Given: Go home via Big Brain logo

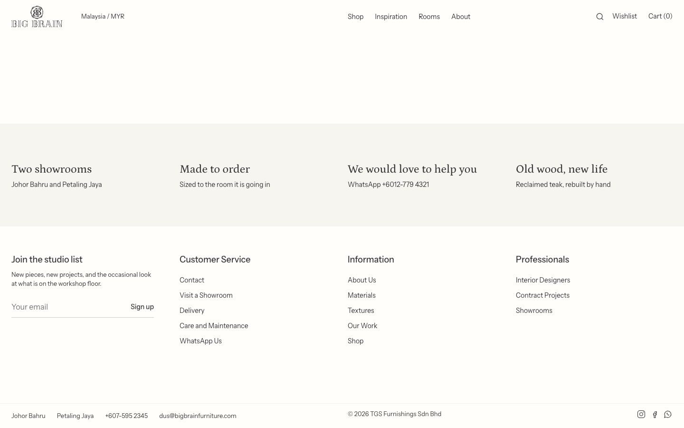Looking at the screenshot, I should (x=37, y=17).
